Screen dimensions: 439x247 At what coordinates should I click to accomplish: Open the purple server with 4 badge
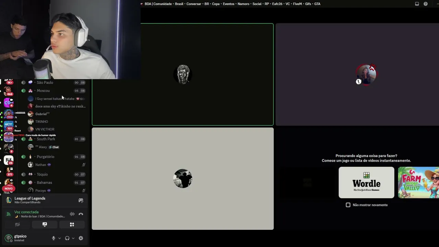point(9,102)
